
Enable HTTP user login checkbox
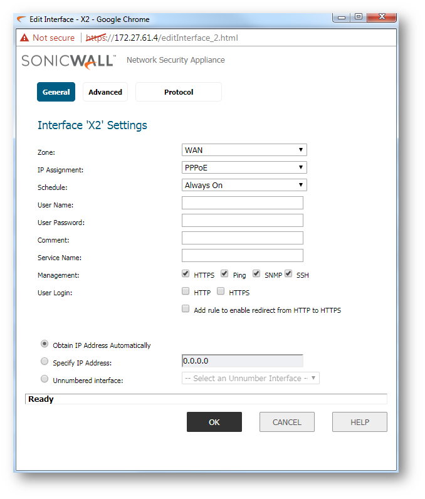pyautogui.click(x=186, y=292)
